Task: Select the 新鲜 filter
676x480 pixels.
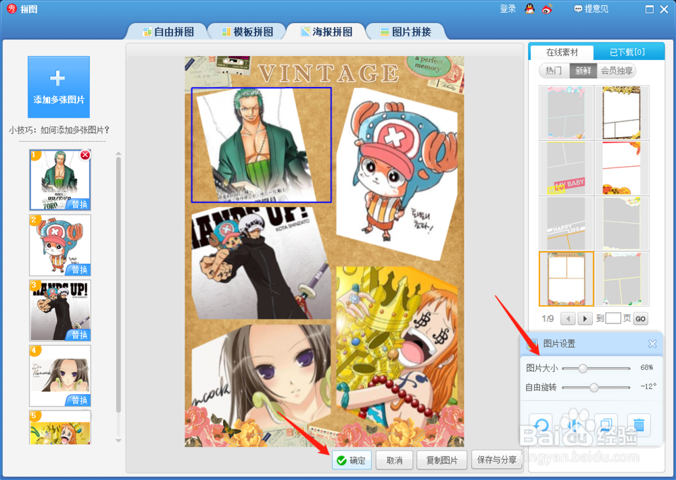Action: [x=583, y=71]
